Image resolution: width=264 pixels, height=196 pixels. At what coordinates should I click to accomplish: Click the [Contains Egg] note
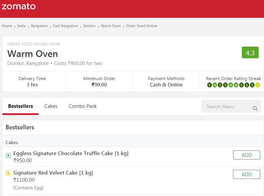click(x=28, y=188)
